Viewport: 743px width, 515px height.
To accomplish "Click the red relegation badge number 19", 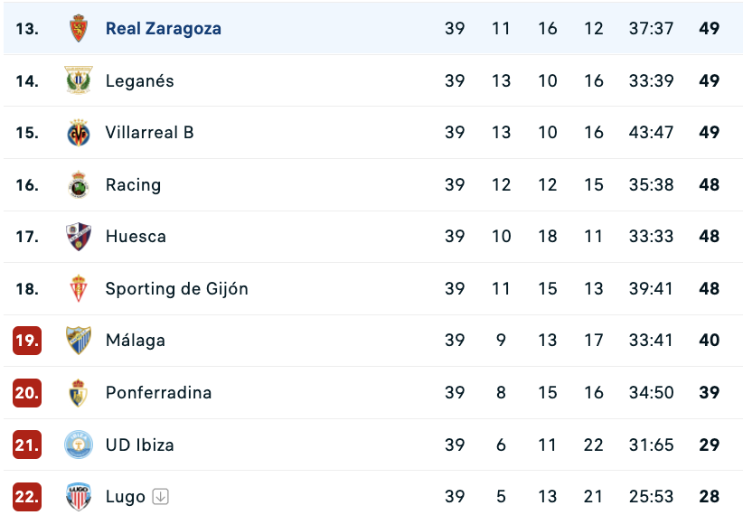I will click(27, 341).
